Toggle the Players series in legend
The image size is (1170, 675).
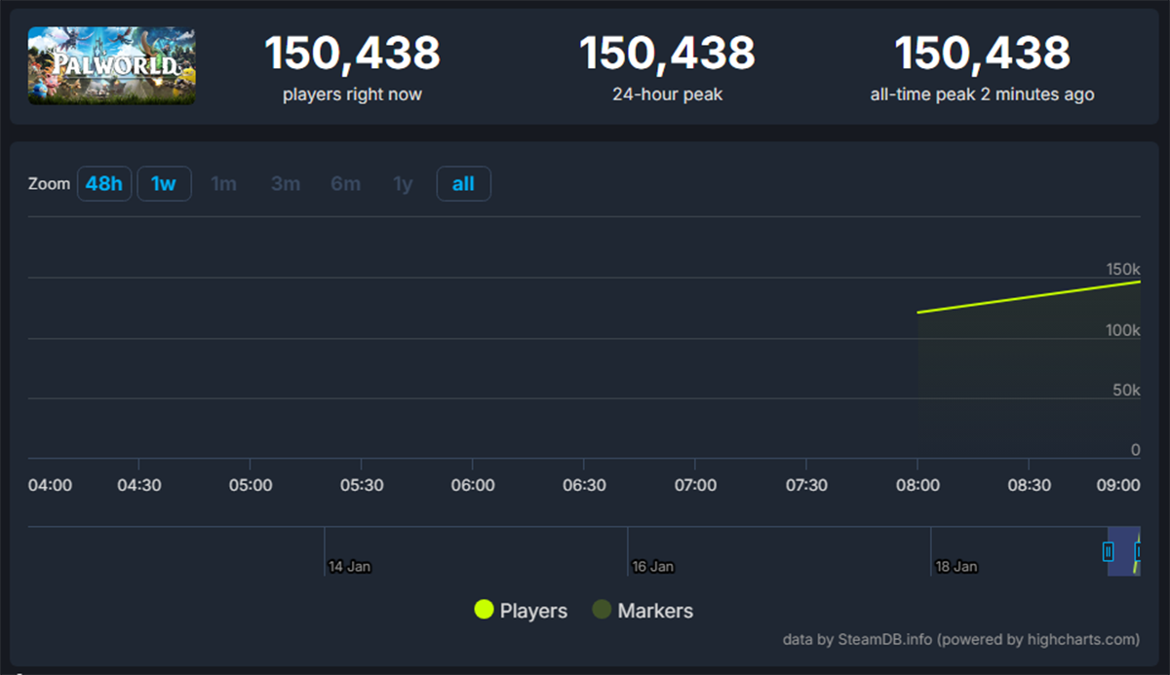(x=533, y=611)
